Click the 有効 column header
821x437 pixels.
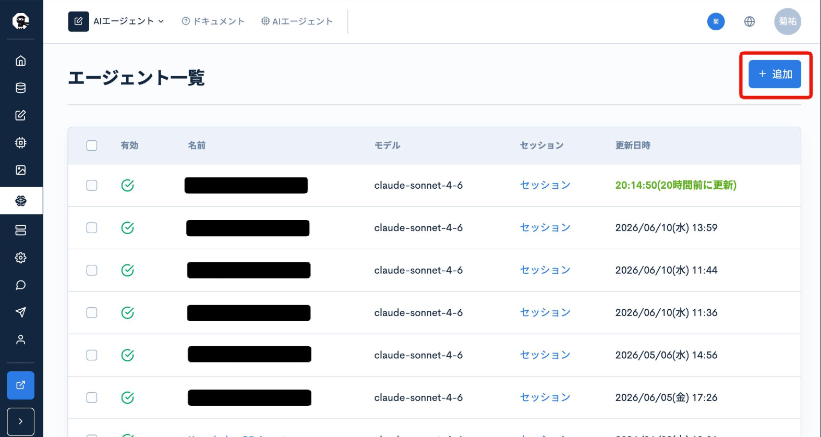tap(129, 145)
